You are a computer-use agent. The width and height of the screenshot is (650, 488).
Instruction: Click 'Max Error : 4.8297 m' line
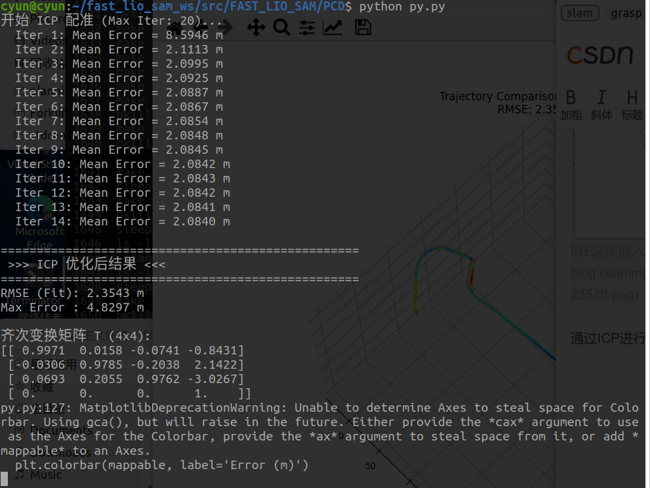pos(72,308)
